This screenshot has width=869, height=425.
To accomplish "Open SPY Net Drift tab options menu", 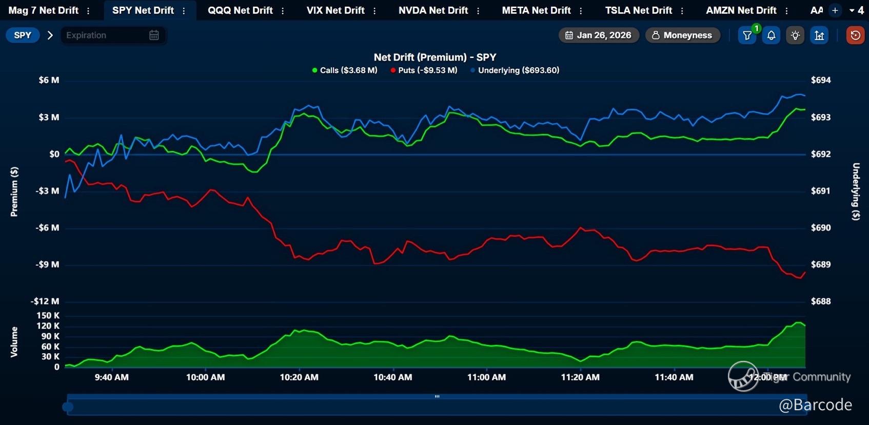I will point(184,11).
